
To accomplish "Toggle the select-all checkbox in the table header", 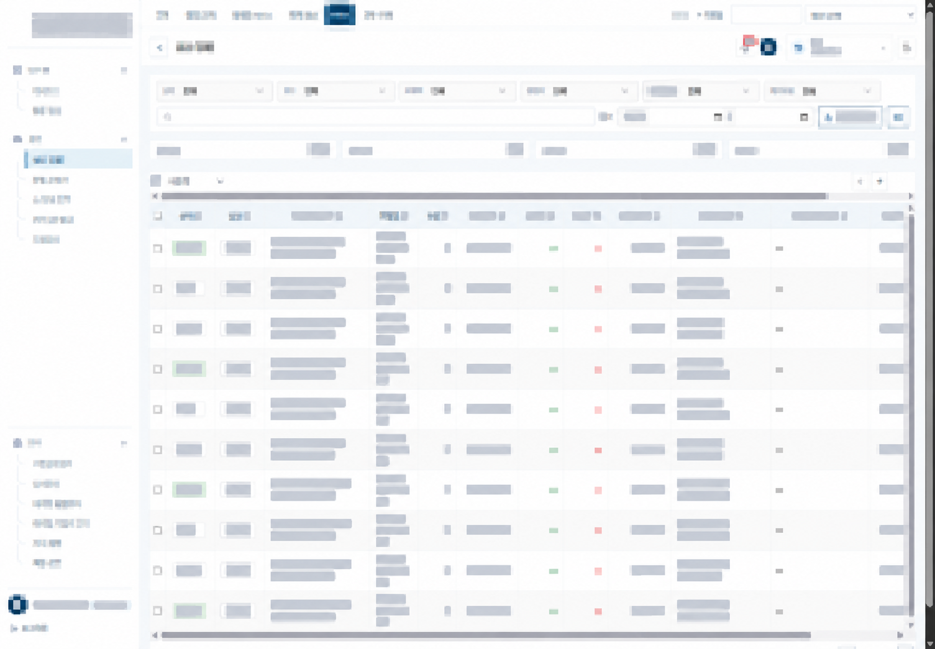I will (158, 216).
